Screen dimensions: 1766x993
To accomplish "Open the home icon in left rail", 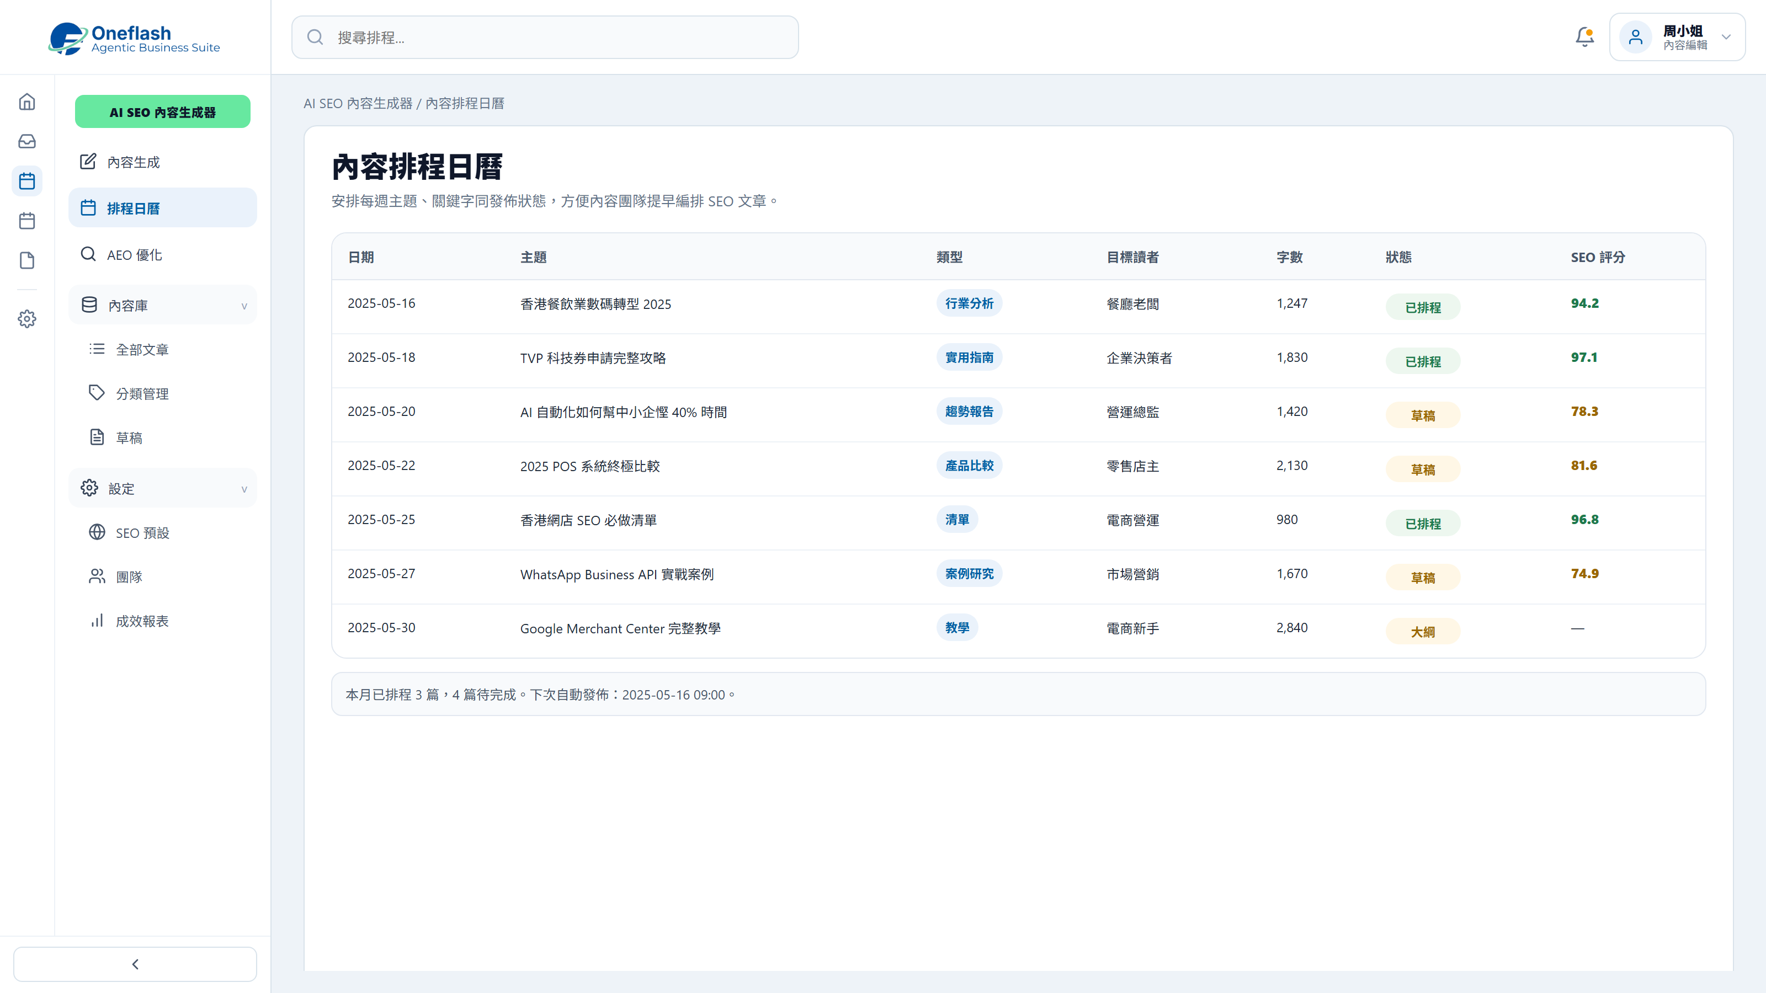I will point(26,102).
